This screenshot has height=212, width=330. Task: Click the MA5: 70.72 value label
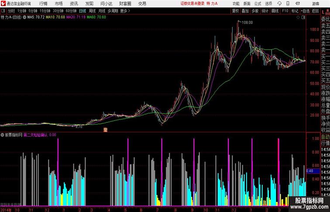click(36, 17)
